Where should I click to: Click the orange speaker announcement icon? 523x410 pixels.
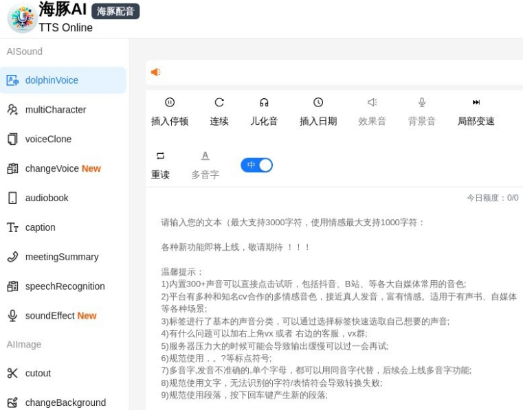click(x=156, y=72)
